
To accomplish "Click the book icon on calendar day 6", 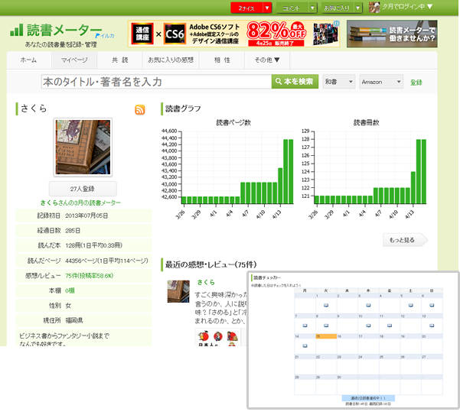I will tap(431, 304).
